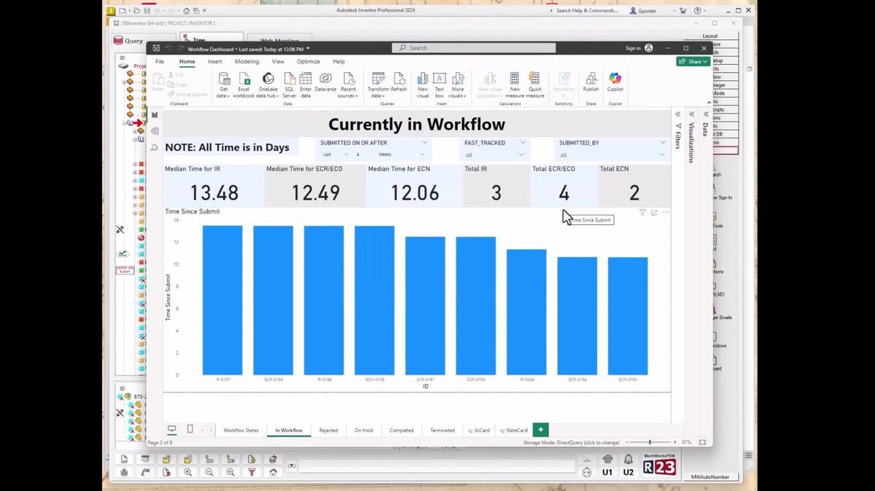This screenshot has width=875, height=491.
Task: Click fit to page icon
Action: [x=702, y=442]
